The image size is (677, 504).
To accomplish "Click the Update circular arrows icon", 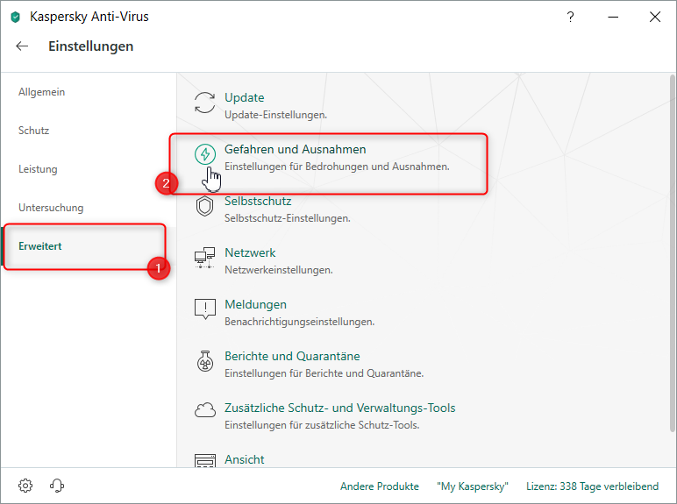I will click(204, 103).
